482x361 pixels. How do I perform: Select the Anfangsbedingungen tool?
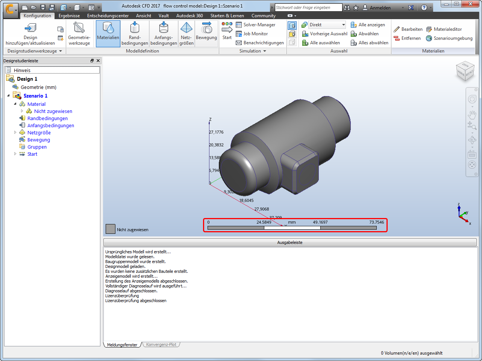(163, 33)
